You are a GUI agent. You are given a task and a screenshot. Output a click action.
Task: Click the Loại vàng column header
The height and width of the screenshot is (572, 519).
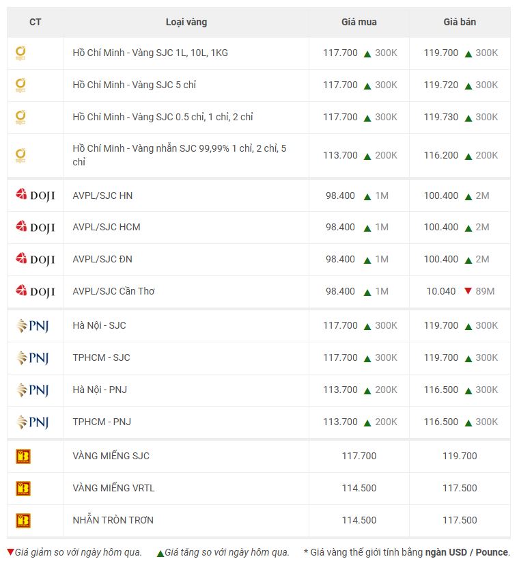186,22
